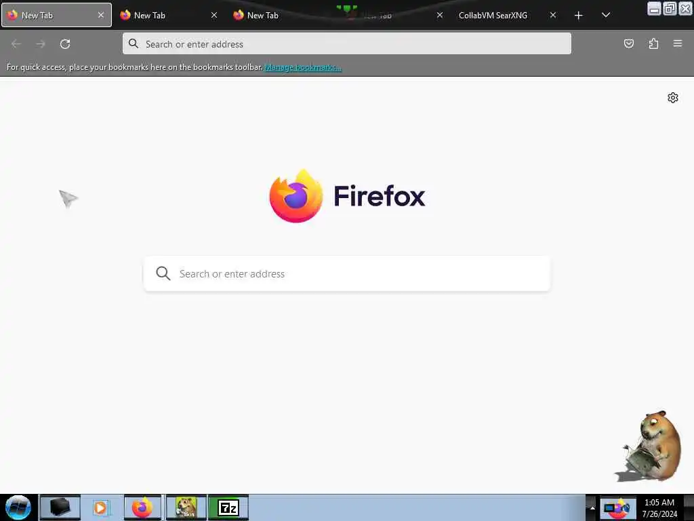Close the Firefox window
Viewport: 694px width, 521px height.
point(685,8)
